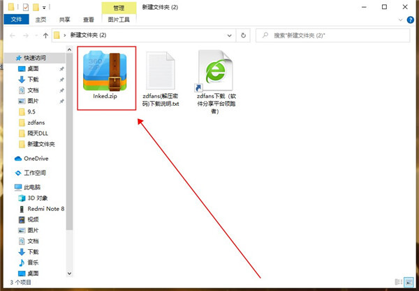Open the zdfans folder in sidebar
Viewport: 419px width, 291px height.
point(36,123)
